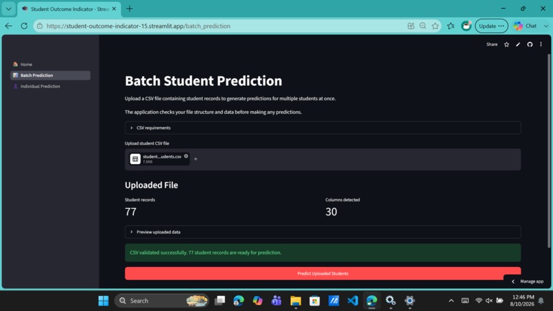Click the taskbar Search box
Image resolution: width=553 pixels, height=311 pixels.
pos(162,301)
